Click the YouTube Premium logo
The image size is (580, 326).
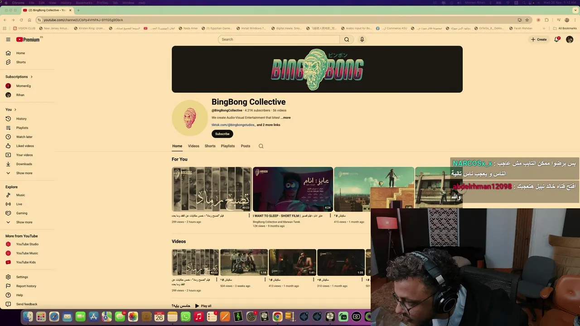tap(28, 39)
